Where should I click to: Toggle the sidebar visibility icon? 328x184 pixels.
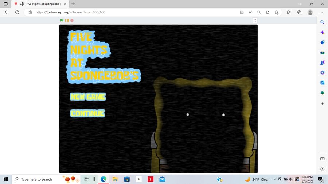tap(323, 159)
